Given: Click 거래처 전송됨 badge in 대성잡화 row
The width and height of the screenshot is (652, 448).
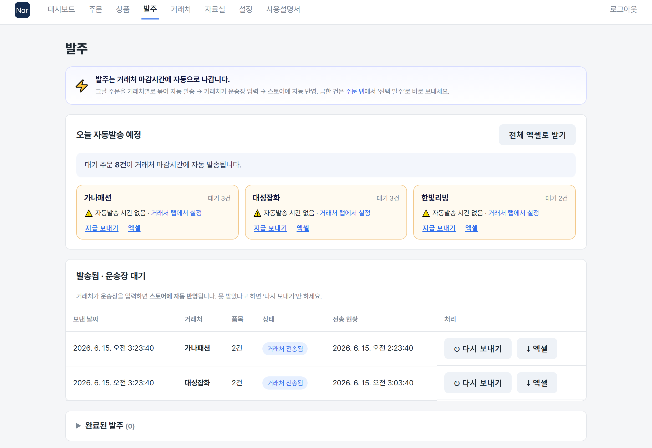Looking at the screenshot, I should pos(285,383).
